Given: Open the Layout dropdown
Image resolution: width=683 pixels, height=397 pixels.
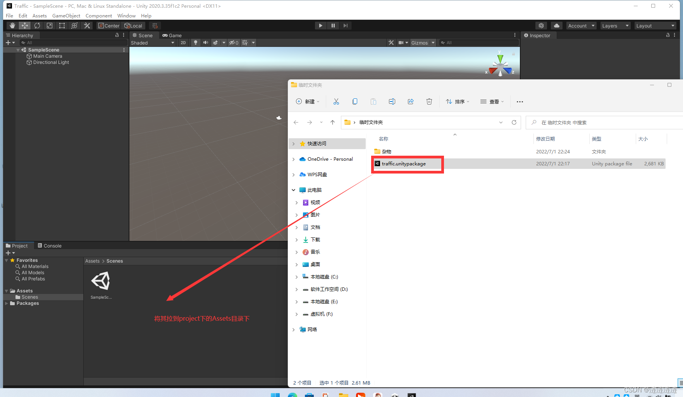Looking at the screenshot, I should (655, 26).
